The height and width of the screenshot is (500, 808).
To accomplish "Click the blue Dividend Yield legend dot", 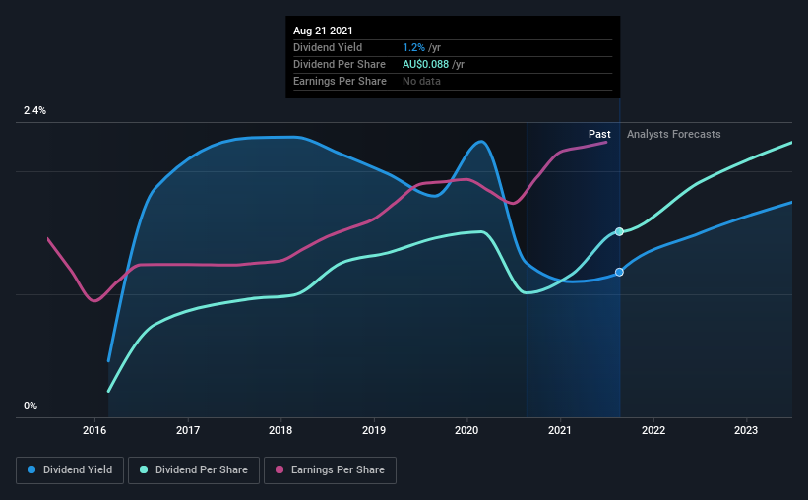I will coord(31,469).
